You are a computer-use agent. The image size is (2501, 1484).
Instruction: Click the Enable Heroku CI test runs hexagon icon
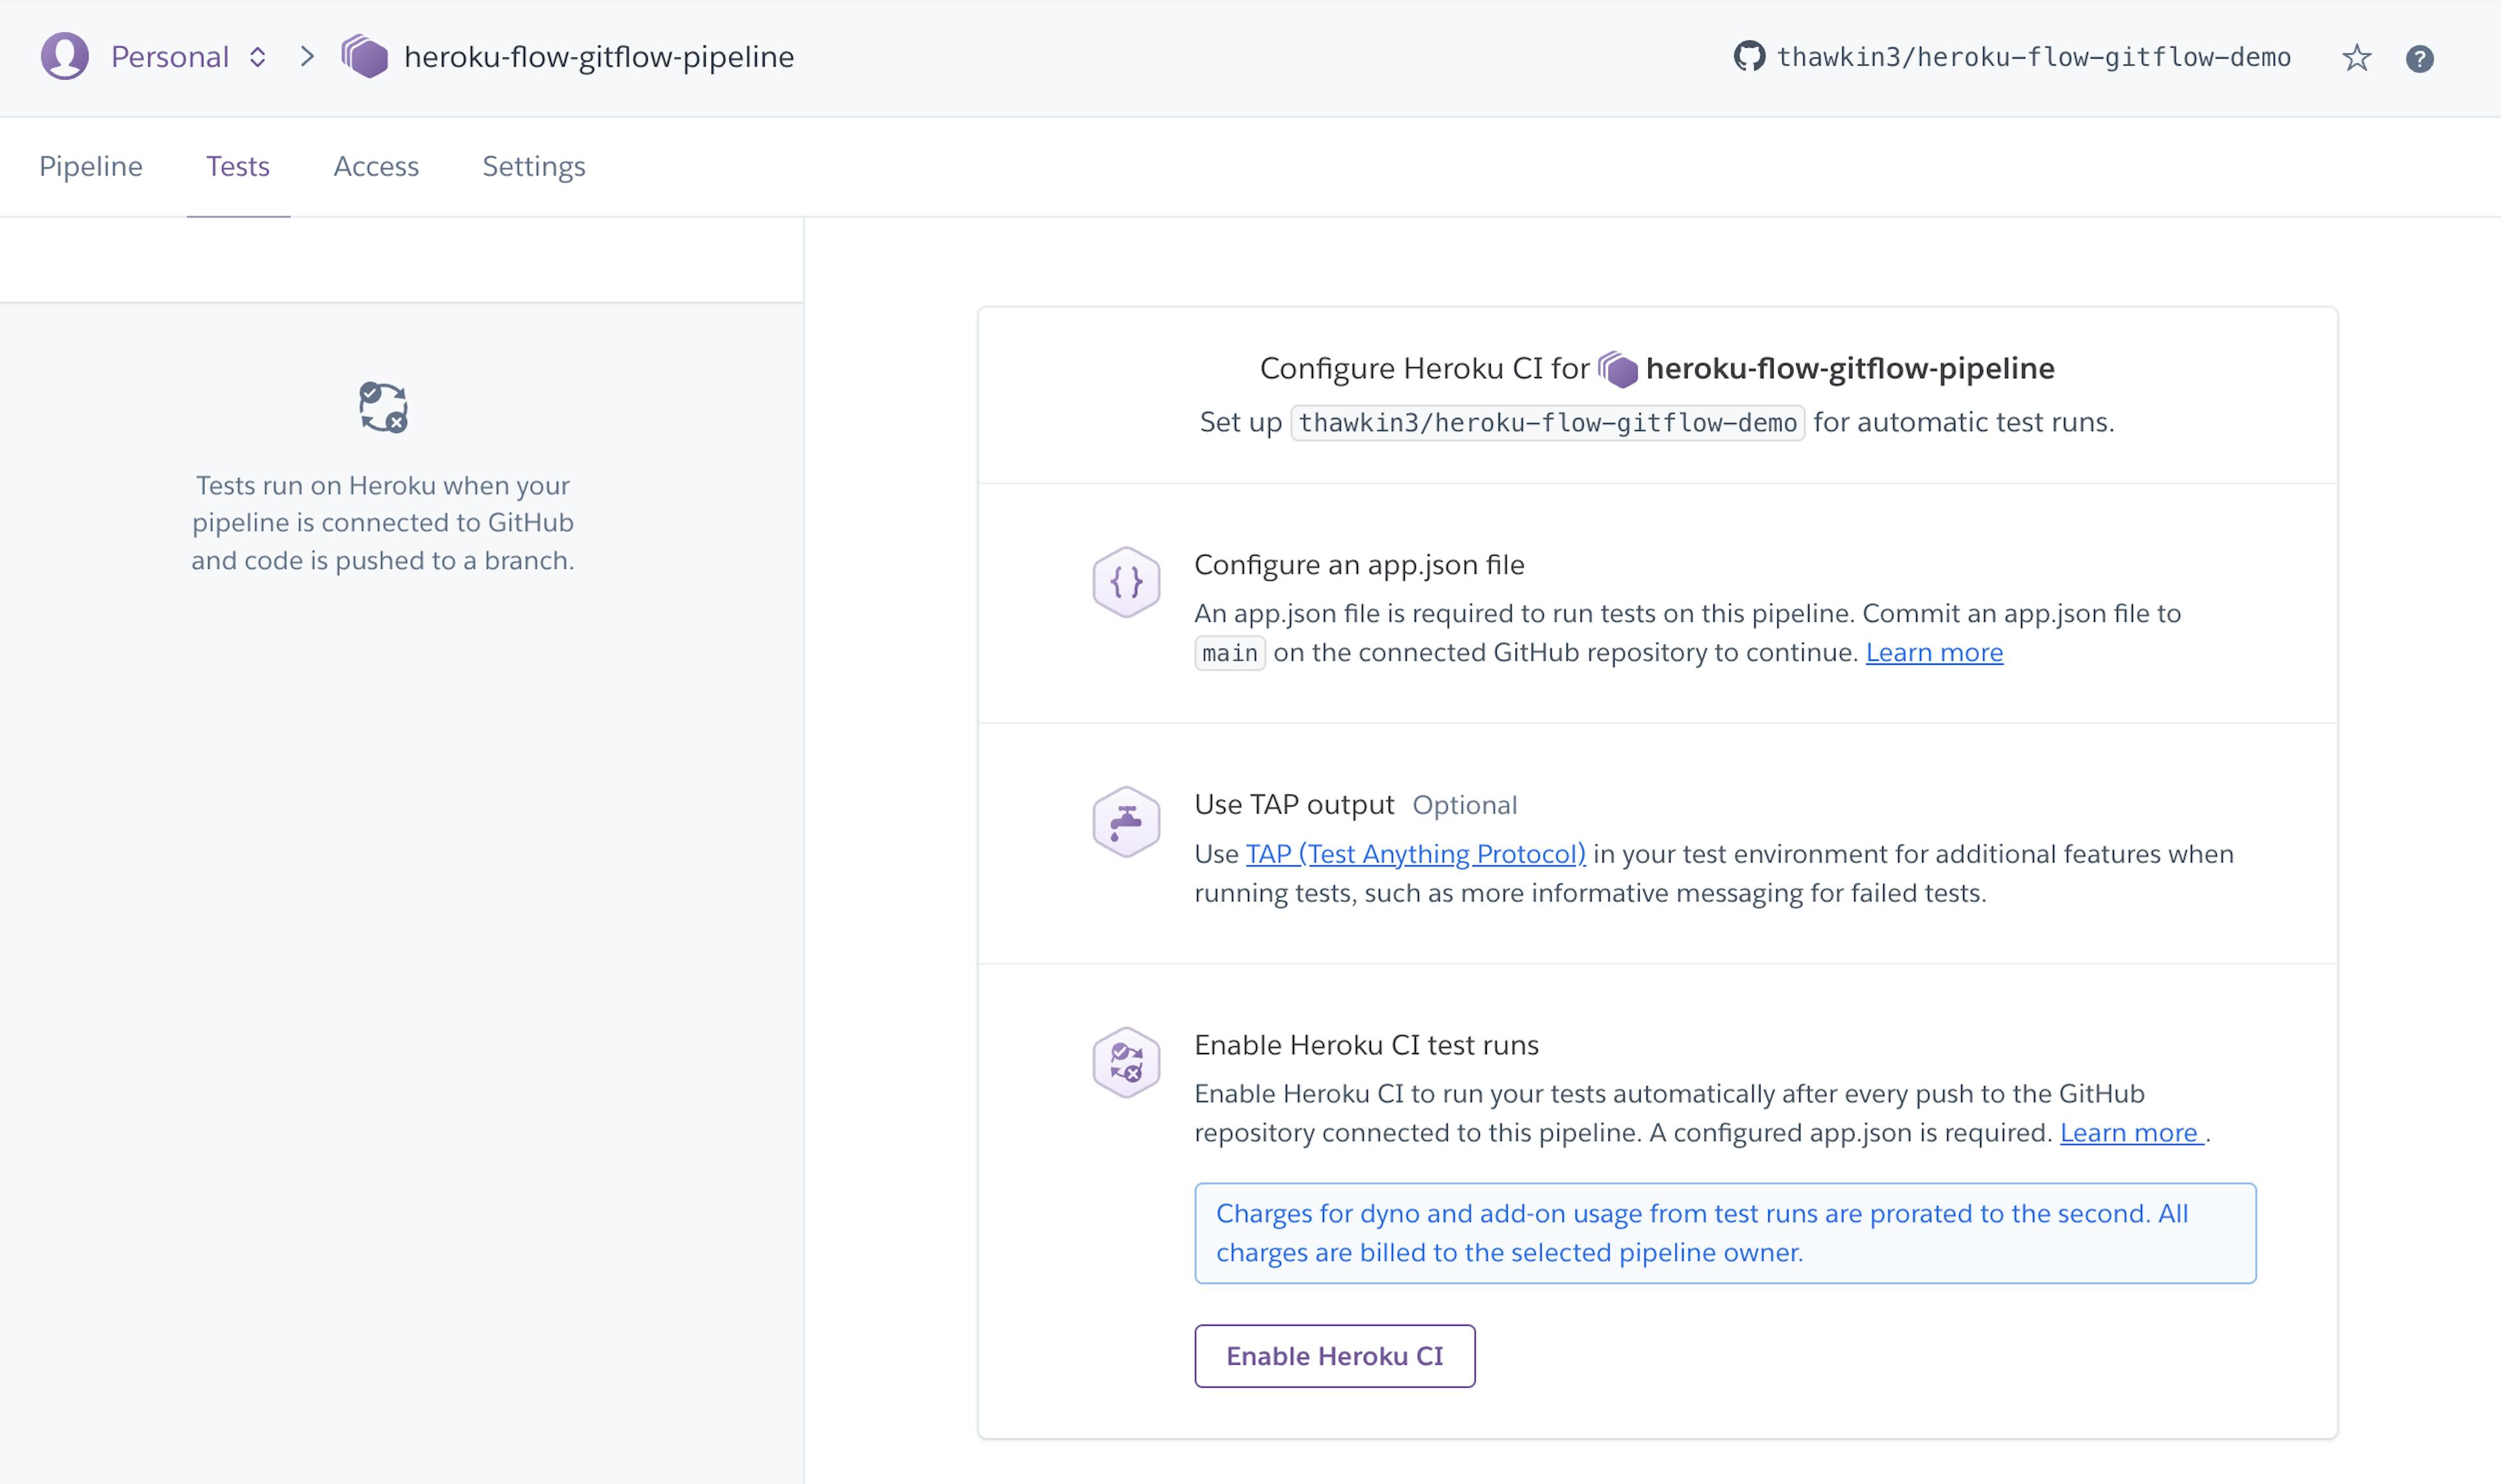click(x=1126, y=1062)
